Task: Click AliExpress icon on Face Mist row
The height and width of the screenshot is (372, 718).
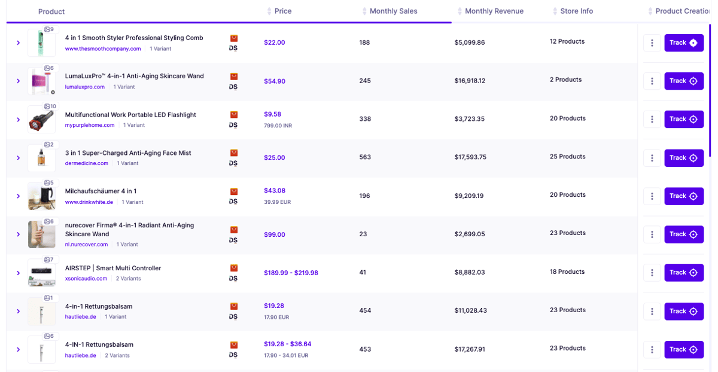Action: click(234, 153)
